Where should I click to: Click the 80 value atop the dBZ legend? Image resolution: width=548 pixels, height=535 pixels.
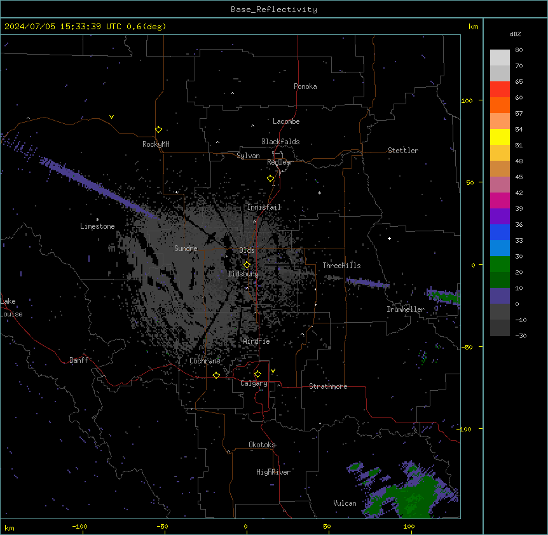pos(519,50)
